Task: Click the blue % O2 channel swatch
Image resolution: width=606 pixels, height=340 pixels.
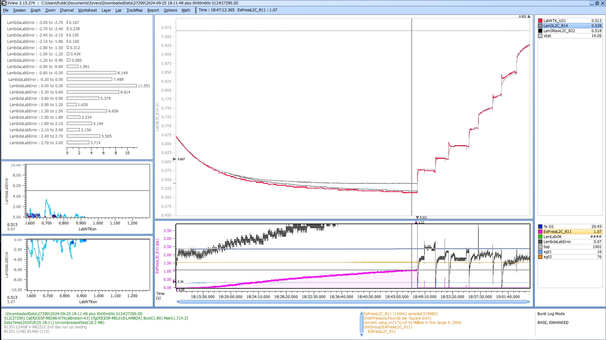Action: (540, 227)
